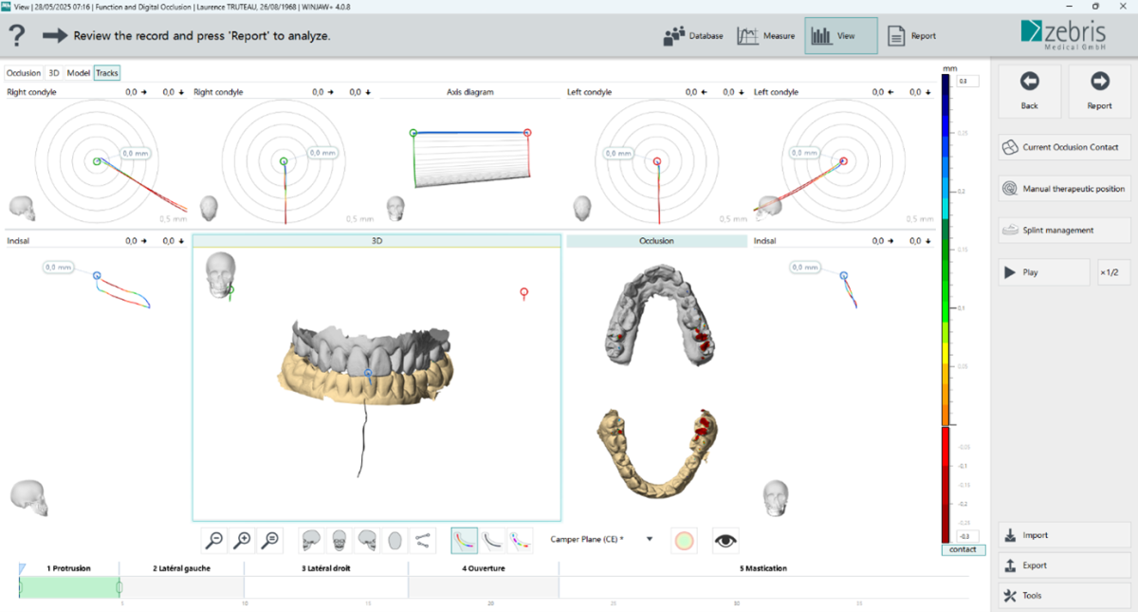Open the help question mark icon
This screenshot has width=1138, height=612.
17,36
